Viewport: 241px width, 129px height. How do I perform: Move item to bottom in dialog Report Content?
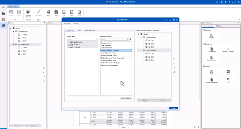174,71
